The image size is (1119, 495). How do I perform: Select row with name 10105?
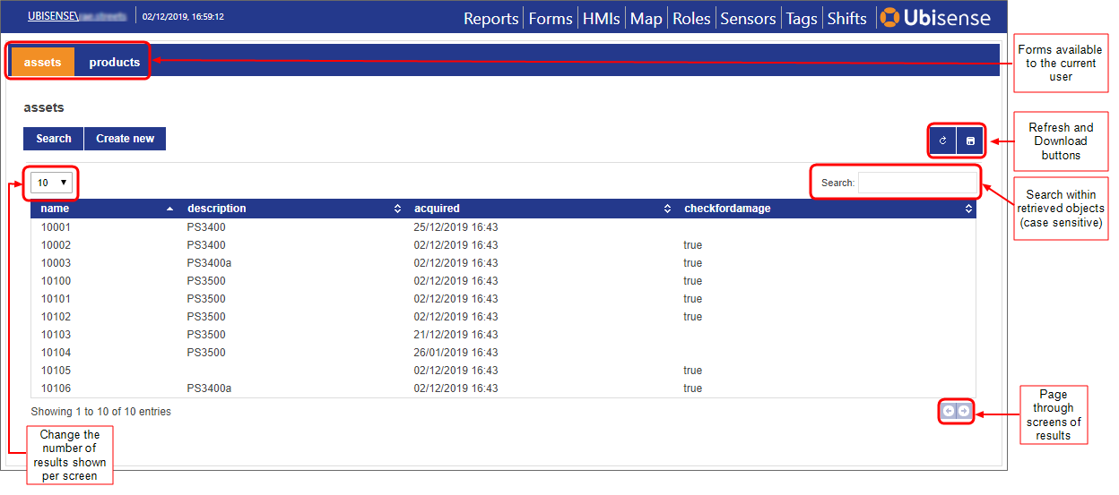point(503,371)
